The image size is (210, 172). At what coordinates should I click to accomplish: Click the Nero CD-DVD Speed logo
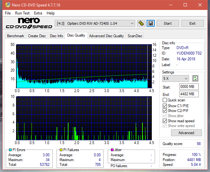pos(29,23)
